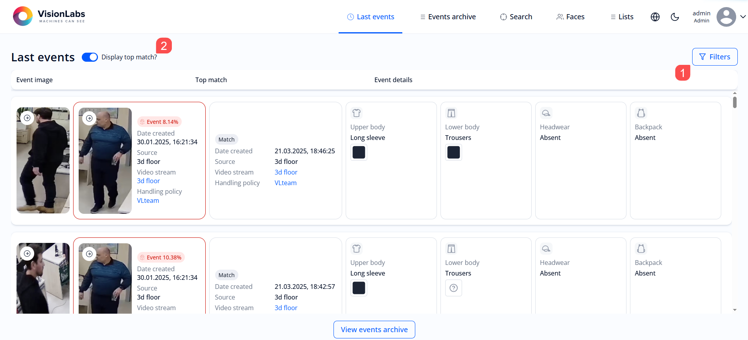The height and width of the screenshot is (340, 748).
Task: Click the events list vertical scrollbar thumb
Action: (x=735, y=102)
